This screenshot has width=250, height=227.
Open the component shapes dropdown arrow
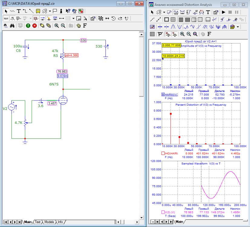pos(50,11)
